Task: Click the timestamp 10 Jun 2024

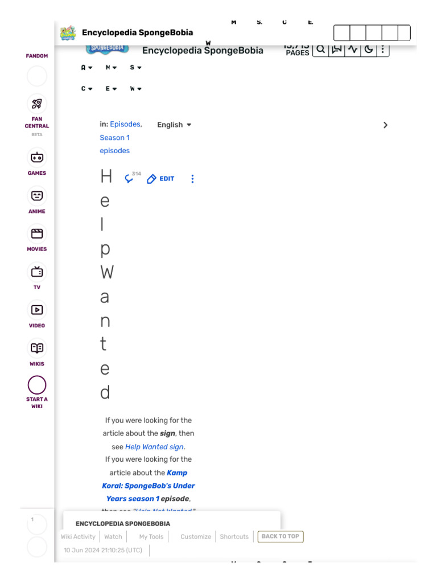Action: tap(103, 551)
